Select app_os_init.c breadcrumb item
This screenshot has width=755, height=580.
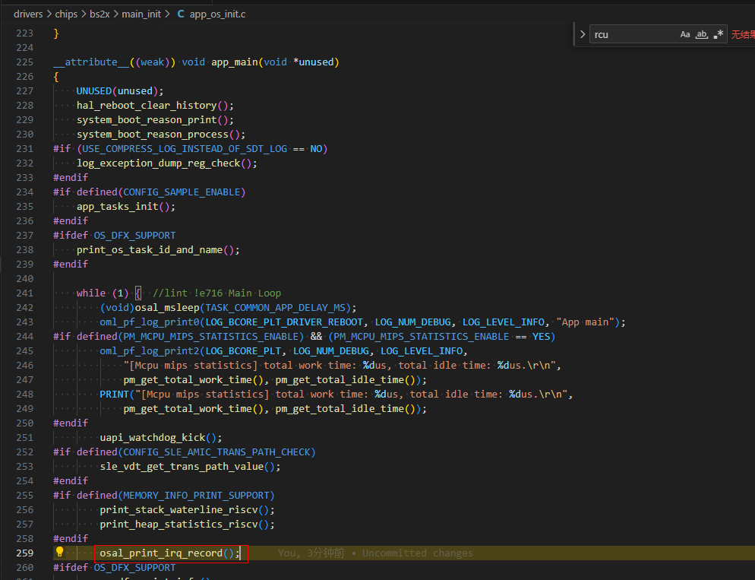[217, 14]
